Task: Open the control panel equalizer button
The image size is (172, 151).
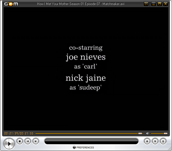Action: coord(155,141)
